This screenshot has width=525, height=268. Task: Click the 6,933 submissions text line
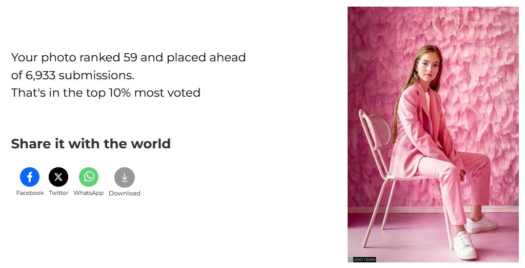(x=73, y=75)
